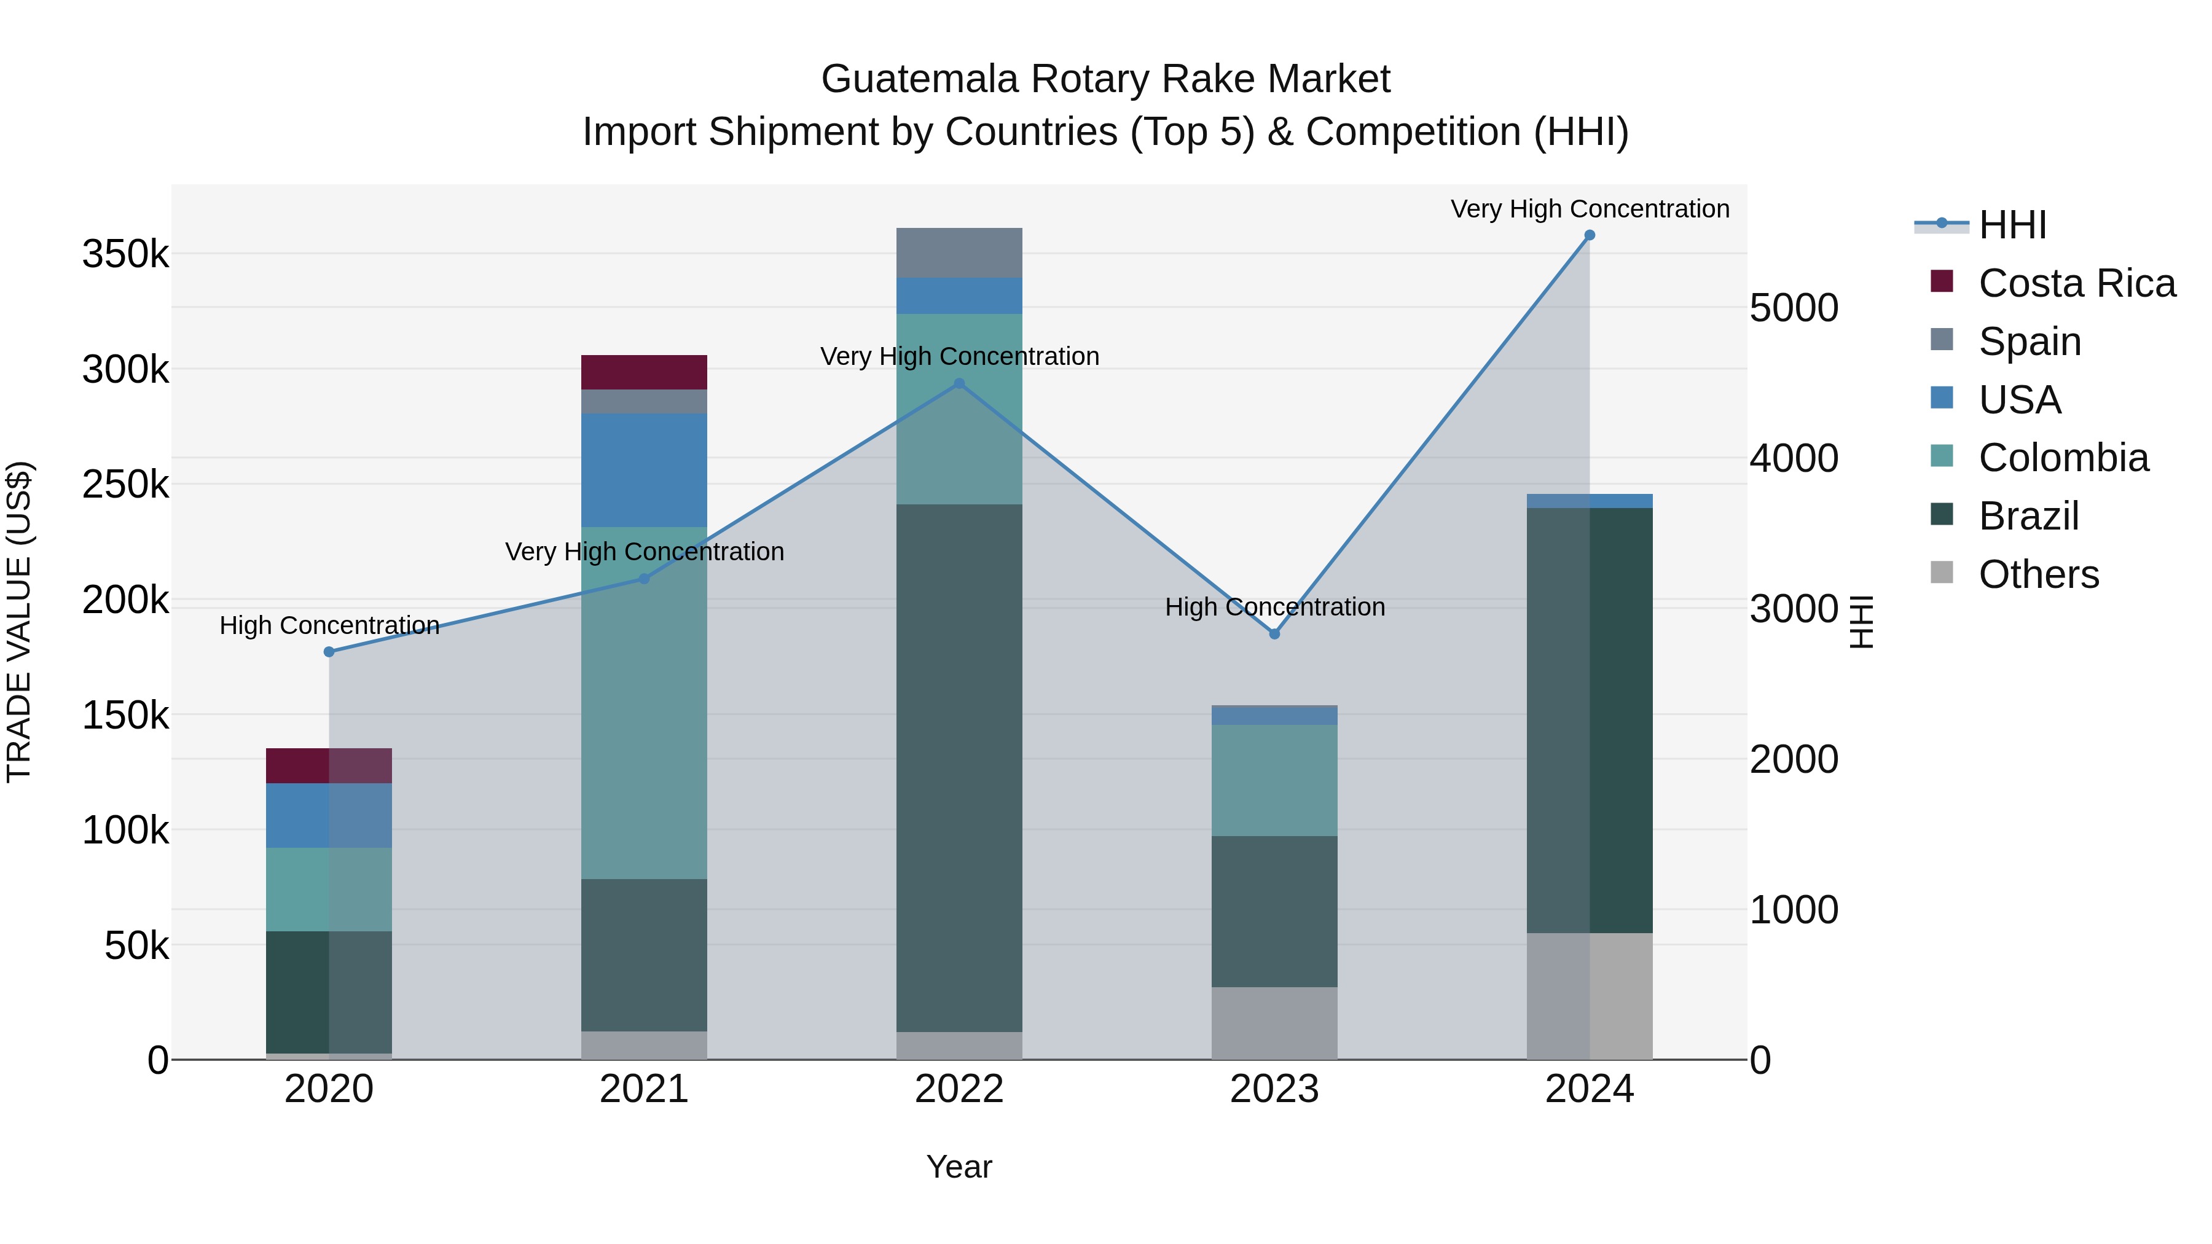Click the Brazil segment of the 2022 bar
Viewport: 2212px width, 1244px height.
[959, 767]
